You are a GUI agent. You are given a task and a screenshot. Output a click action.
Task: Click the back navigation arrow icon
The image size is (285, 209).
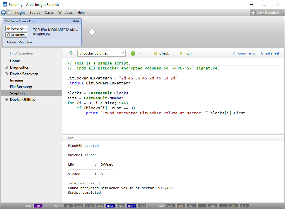click(3, 13)
